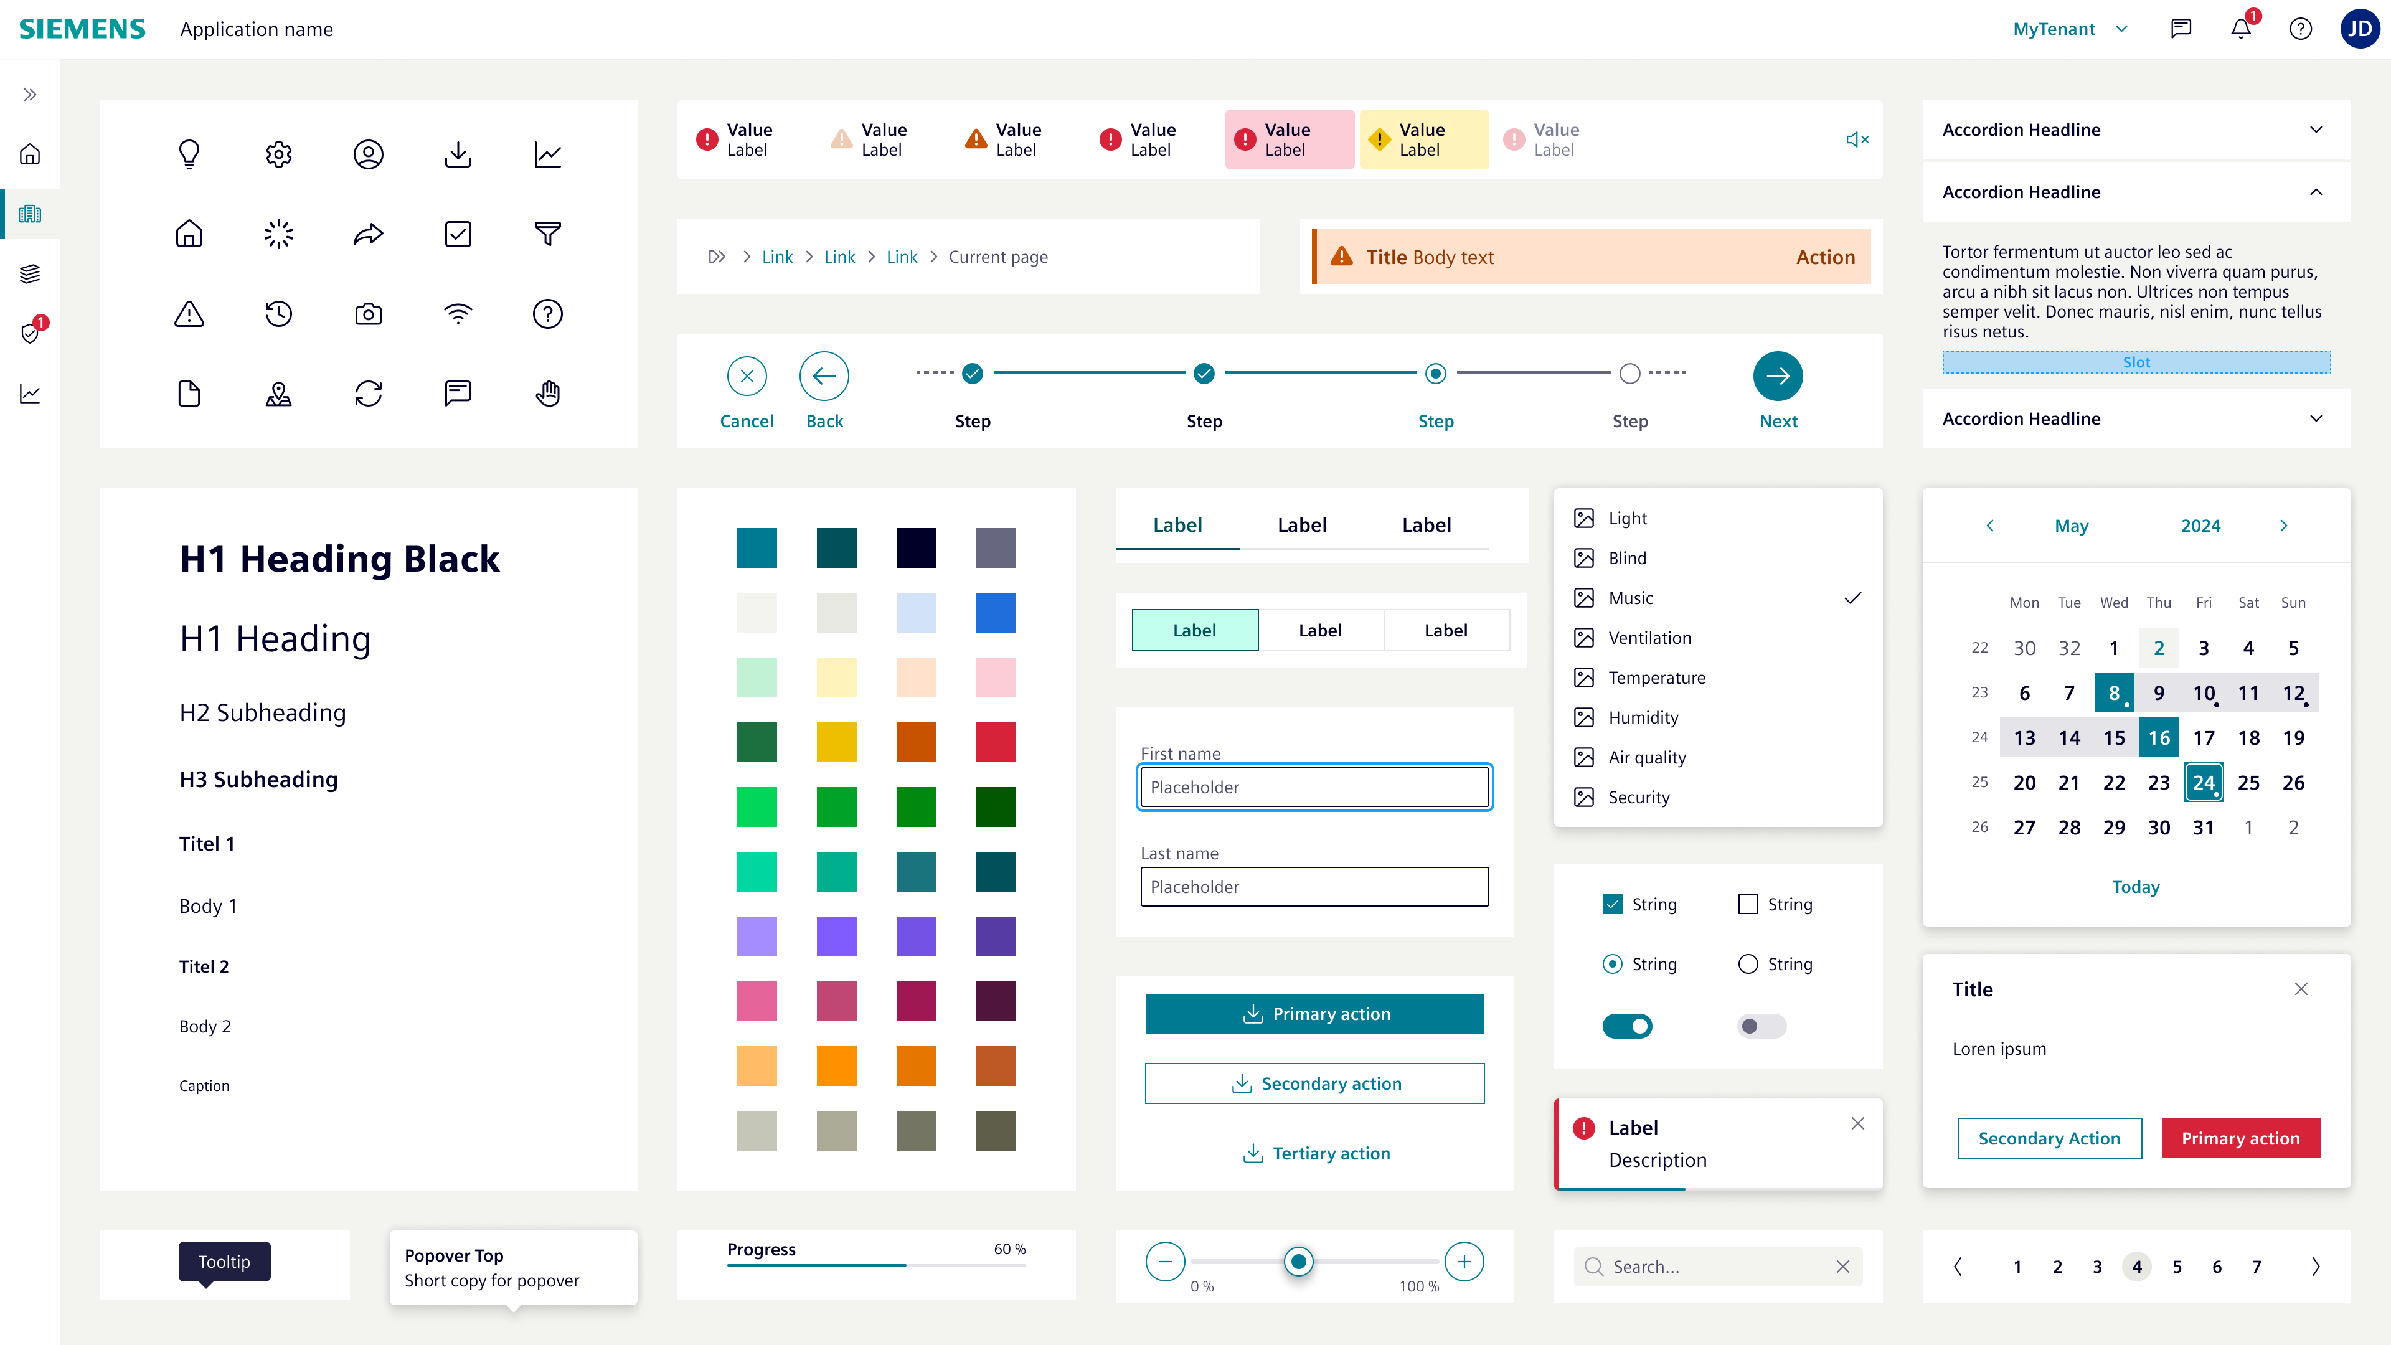Click the mute speaker icon

[1856, 139]
